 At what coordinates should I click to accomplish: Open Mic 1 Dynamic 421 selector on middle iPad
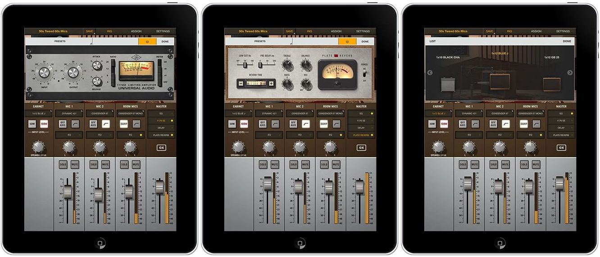click(269, 114)
